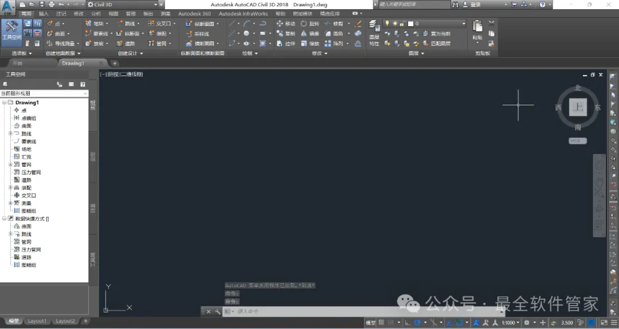The width and height of the screenshot is (619, 329).
Task: Switch to the Layout1 tab
Action: point(37,321)
